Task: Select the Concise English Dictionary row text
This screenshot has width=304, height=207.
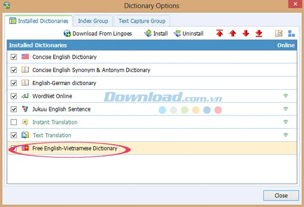Action: pos(64,57)
